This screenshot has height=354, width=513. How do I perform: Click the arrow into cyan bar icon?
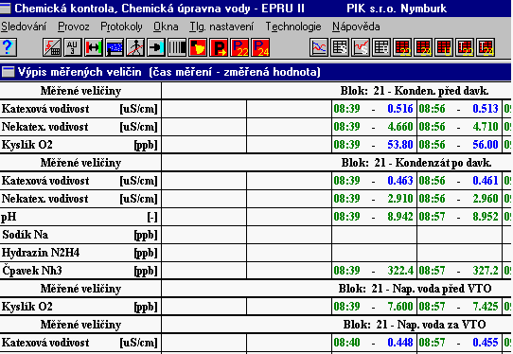[x=156, y=47]
